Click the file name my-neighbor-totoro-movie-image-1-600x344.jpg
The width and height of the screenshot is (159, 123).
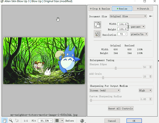click(x=44, y=115)
